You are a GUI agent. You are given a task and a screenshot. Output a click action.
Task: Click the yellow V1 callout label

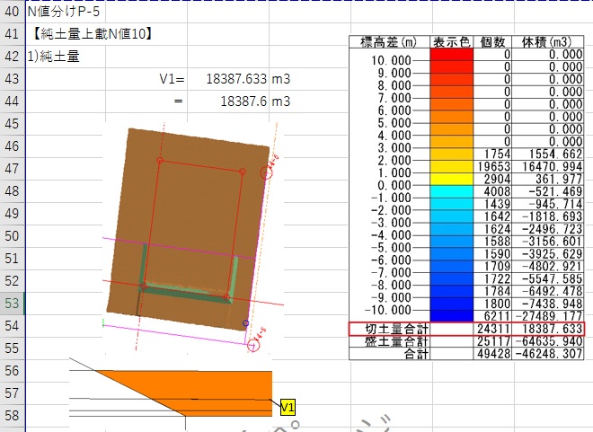[x=288, y=408]
